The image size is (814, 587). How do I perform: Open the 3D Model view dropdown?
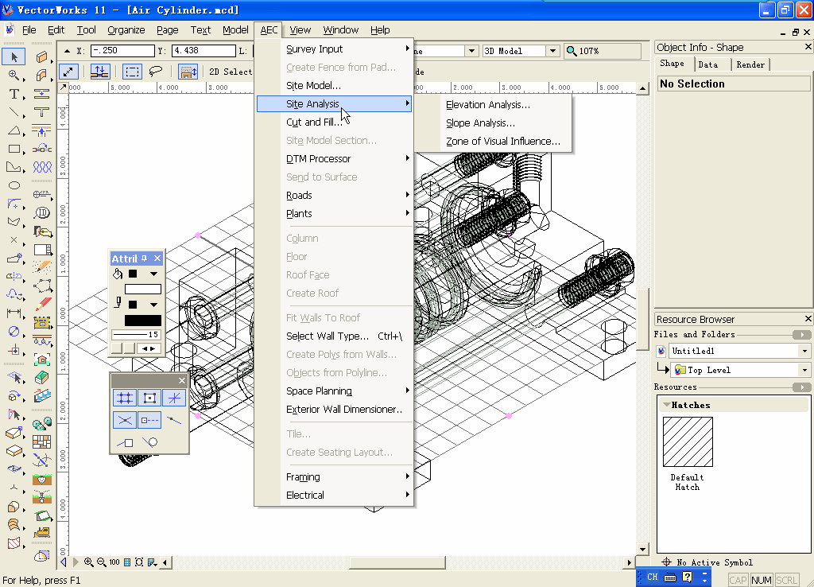point(553,51)
